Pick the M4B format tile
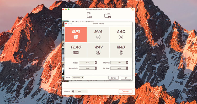The width and height of the screenshot is (197, 104). click(x=121, y=50)
